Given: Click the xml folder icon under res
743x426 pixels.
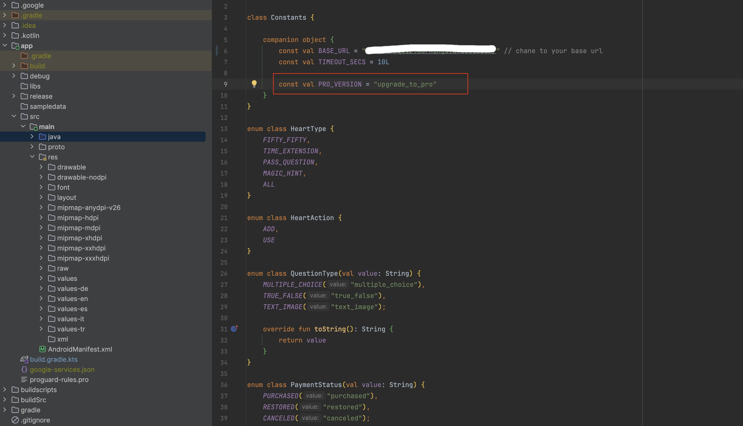Looking at the screenshot, I should 52,339.
